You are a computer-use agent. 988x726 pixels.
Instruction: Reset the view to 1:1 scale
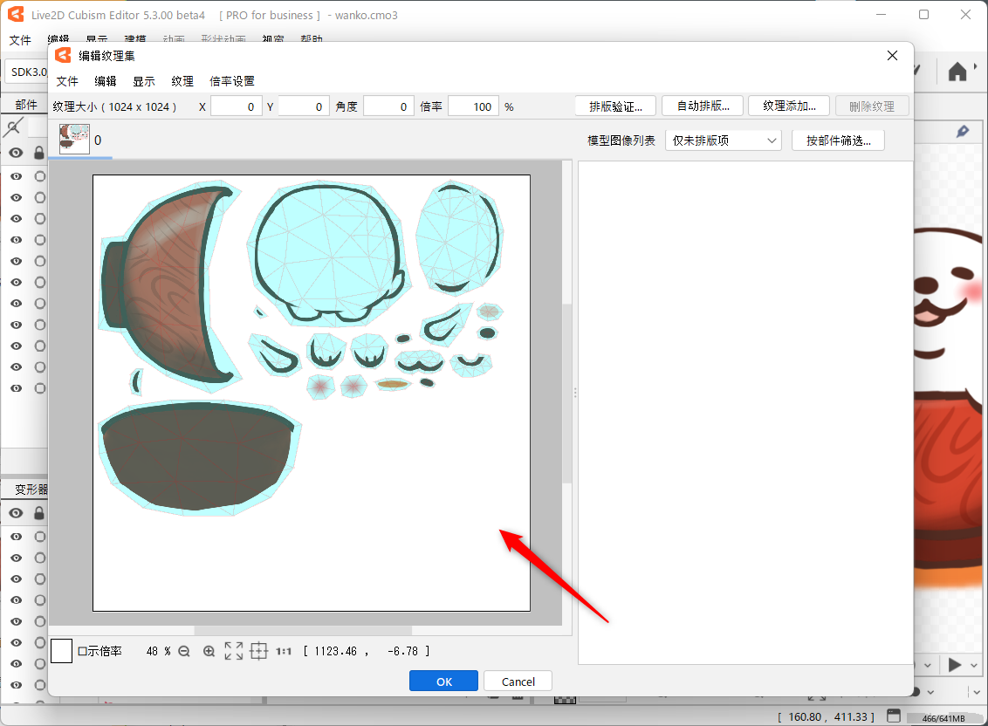pyautogui.click(x=284, y=651)
